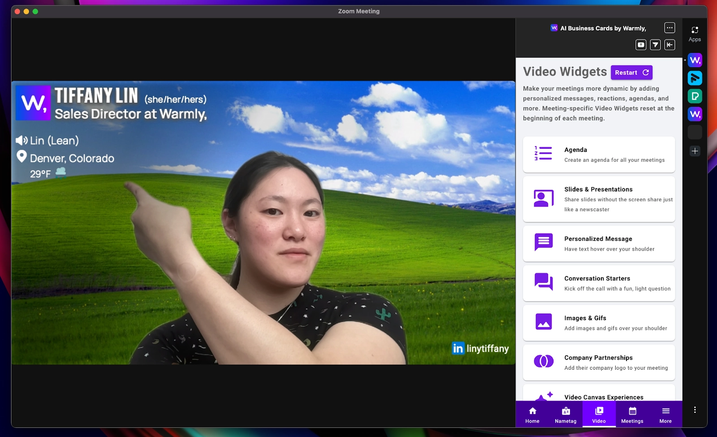This screenshot has height=437, width=717.
Task: Open the three-dot options in app header
Action: click(x=669, y=28)
